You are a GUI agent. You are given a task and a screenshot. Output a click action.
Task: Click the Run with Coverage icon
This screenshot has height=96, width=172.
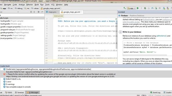tap(149, 8)
